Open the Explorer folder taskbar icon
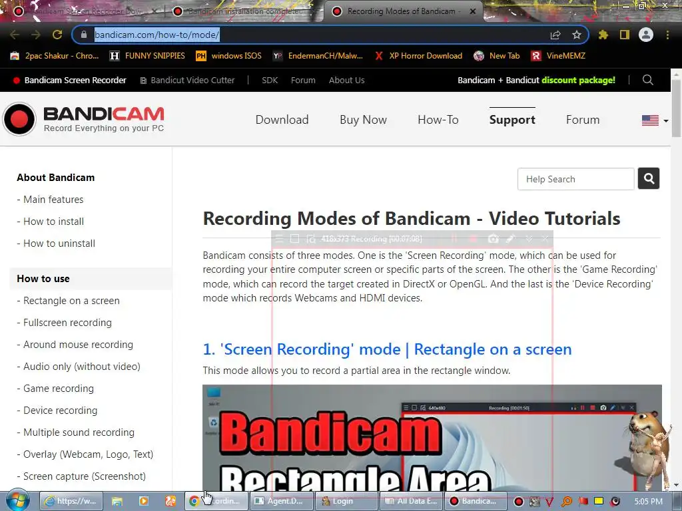Screen dimensions: 682x511 pos(117,501)
